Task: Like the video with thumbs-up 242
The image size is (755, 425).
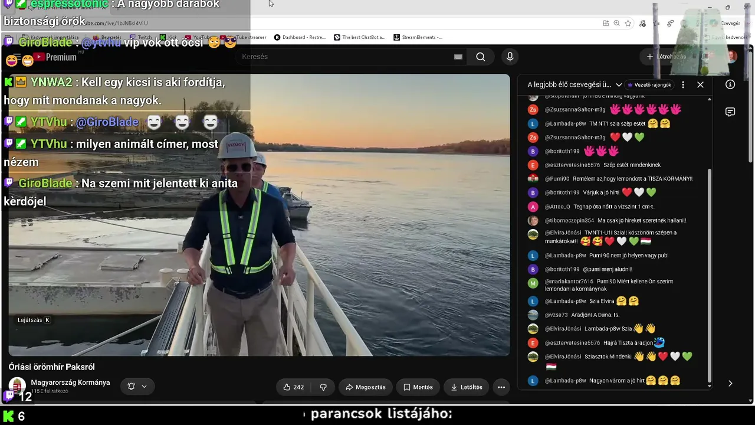Action: click(x=294, y=387)
